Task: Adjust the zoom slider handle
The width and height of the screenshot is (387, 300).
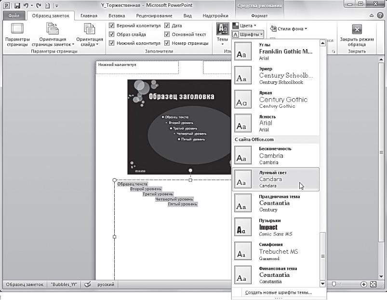Action: pyautogui.click(x=334, y=284)
